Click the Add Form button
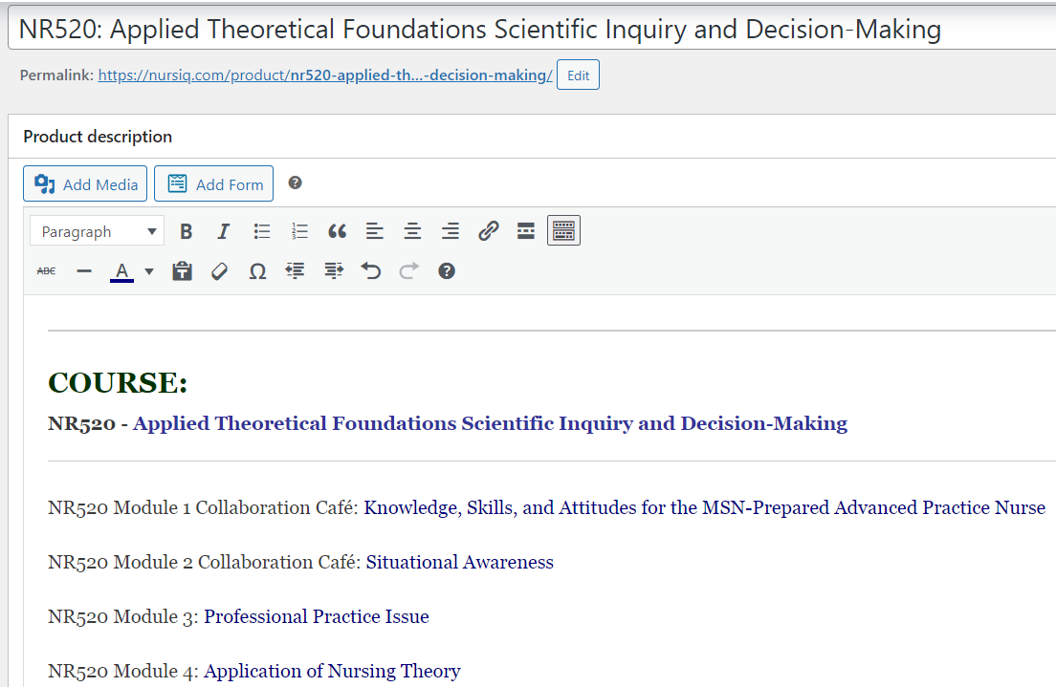 (213, 184)
